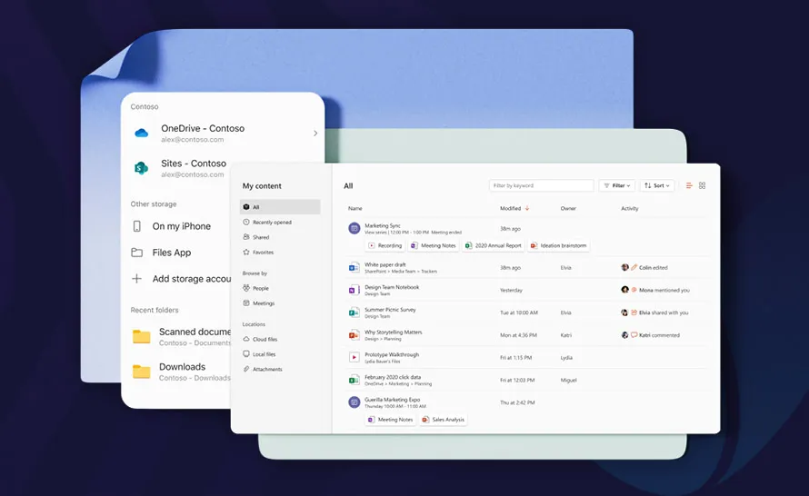The width and height of the screenshot is (809, 496).
Task: Open the Summer Picnic Survey file name
Action: pos(390,310)
